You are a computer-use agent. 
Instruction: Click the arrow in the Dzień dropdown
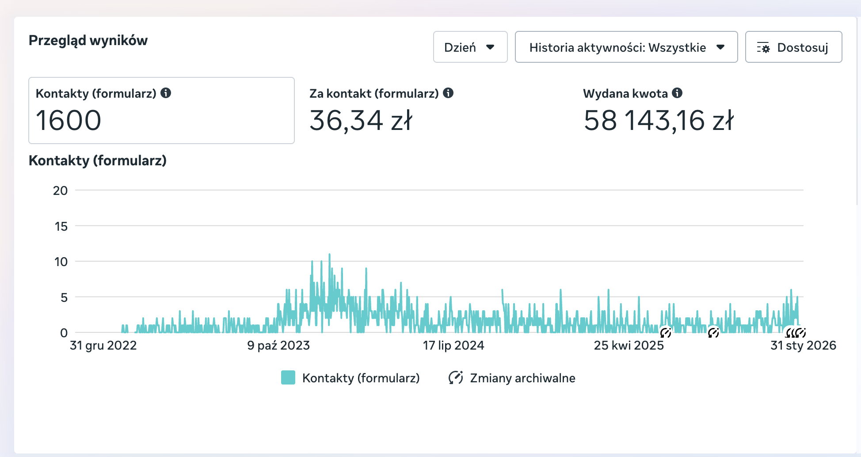point(490,47)
